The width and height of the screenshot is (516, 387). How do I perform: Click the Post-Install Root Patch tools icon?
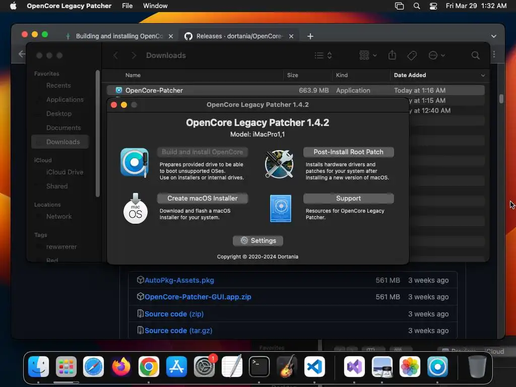click(279, 164)
